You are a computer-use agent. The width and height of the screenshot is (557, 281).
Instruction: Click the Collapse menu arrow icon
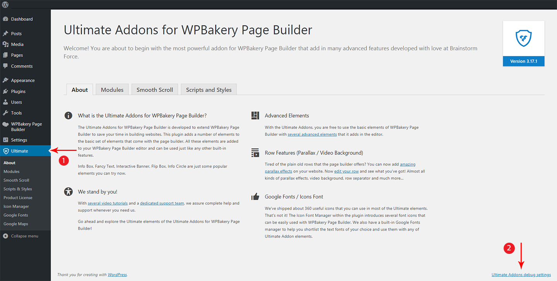[x=5, y=236]
